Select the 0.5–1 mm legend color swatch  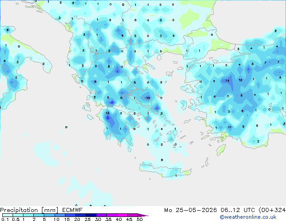(18, 215)
